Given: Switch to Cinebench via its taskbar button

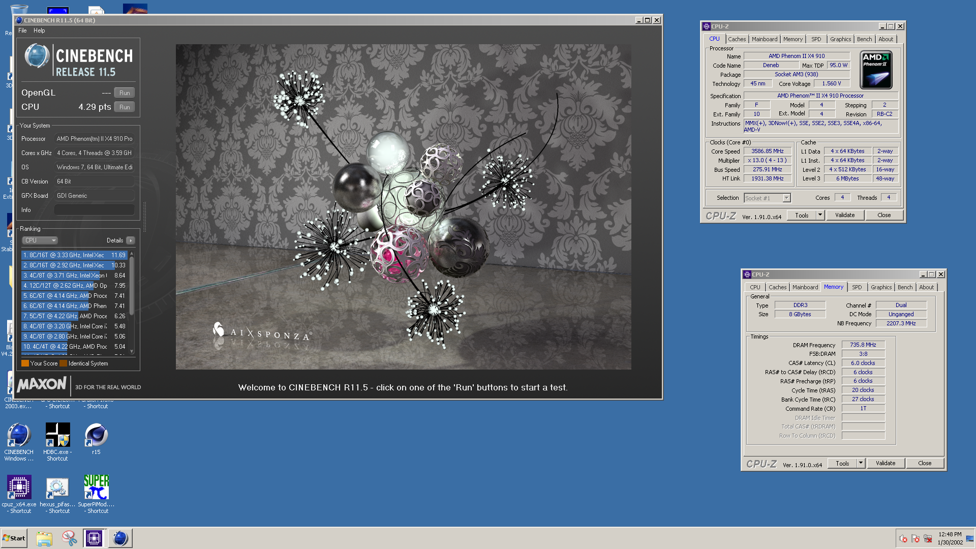Looking at the screenshot, I should pos(120,538).
